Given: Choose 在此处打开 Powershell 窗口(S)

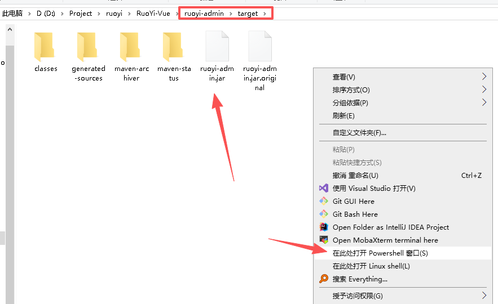Looking at the screenshot, I should coord(380,253).
